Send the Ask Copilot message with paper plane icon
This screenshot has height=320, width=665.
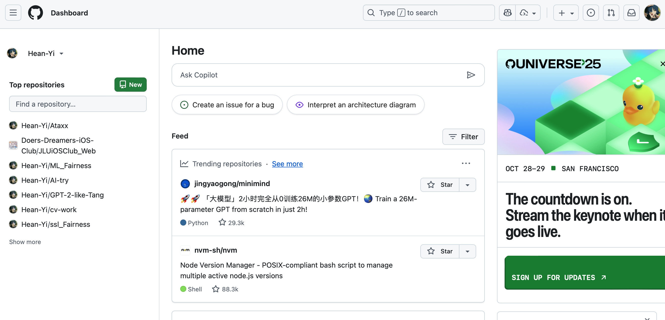tap(471, 75)
